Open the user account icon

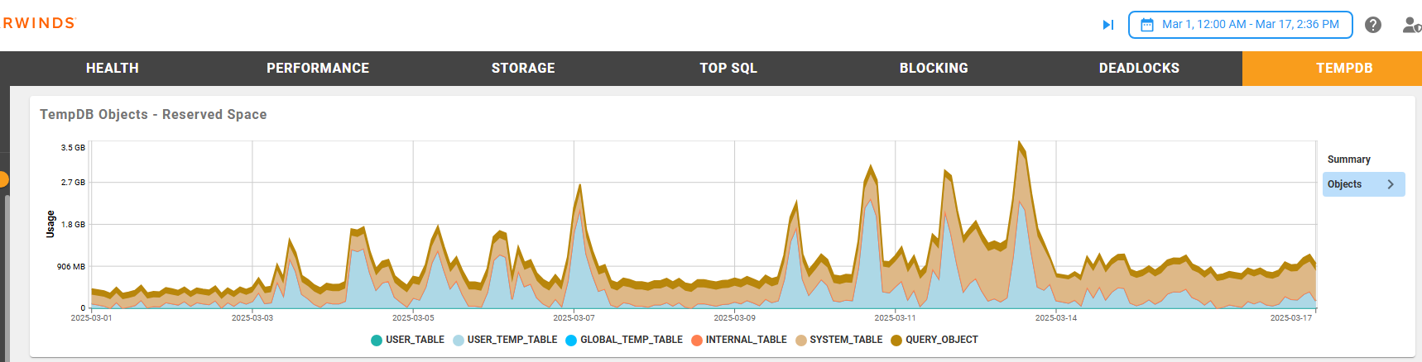click(1412, 25)
